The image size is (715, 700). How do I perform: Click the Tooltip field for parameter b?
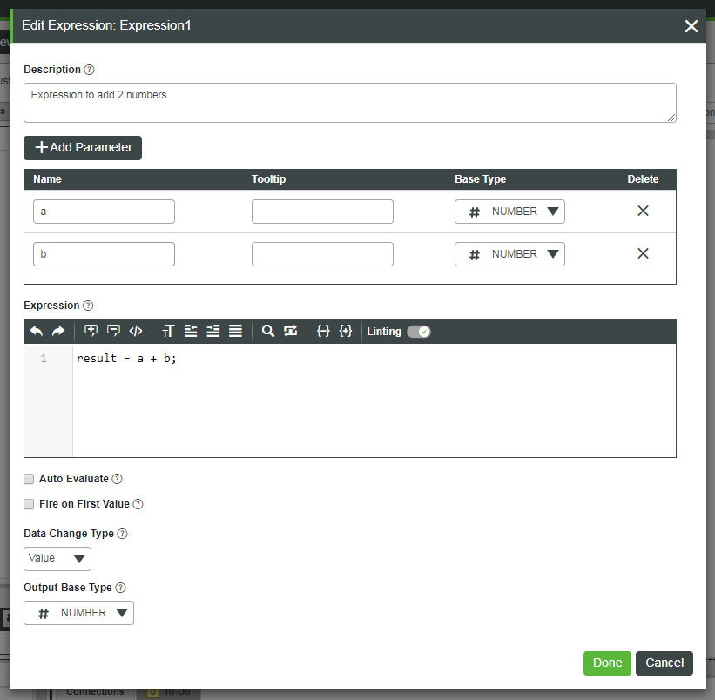[x=322, y=254]
